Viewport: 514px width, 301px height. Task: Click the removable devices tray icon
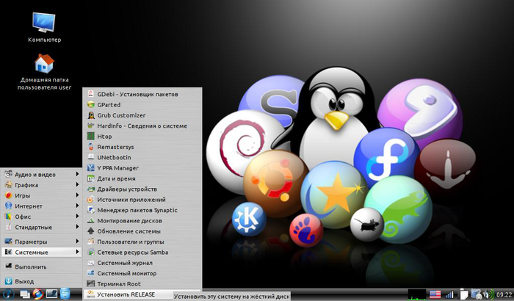pyautogui.click(x=476, y=294)
